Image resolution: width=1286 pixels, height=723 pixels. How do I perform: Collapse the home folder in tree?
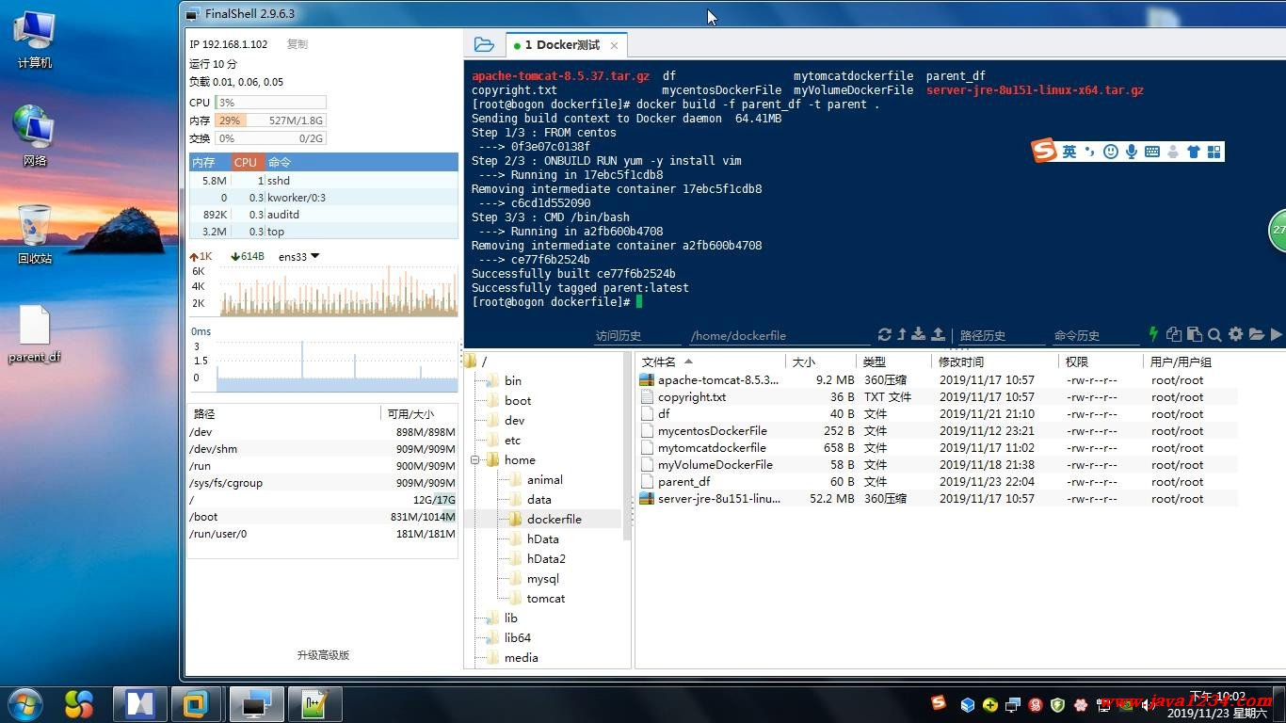(476, 460)
